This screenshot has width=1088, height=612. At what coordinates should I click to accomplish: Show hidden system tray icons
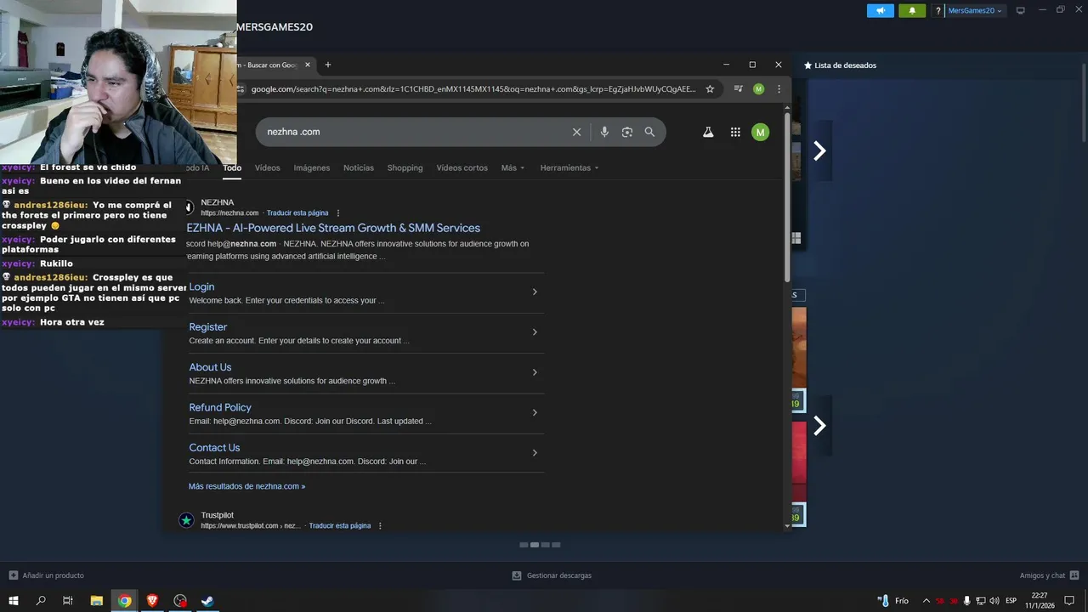[x=926, y=600]
